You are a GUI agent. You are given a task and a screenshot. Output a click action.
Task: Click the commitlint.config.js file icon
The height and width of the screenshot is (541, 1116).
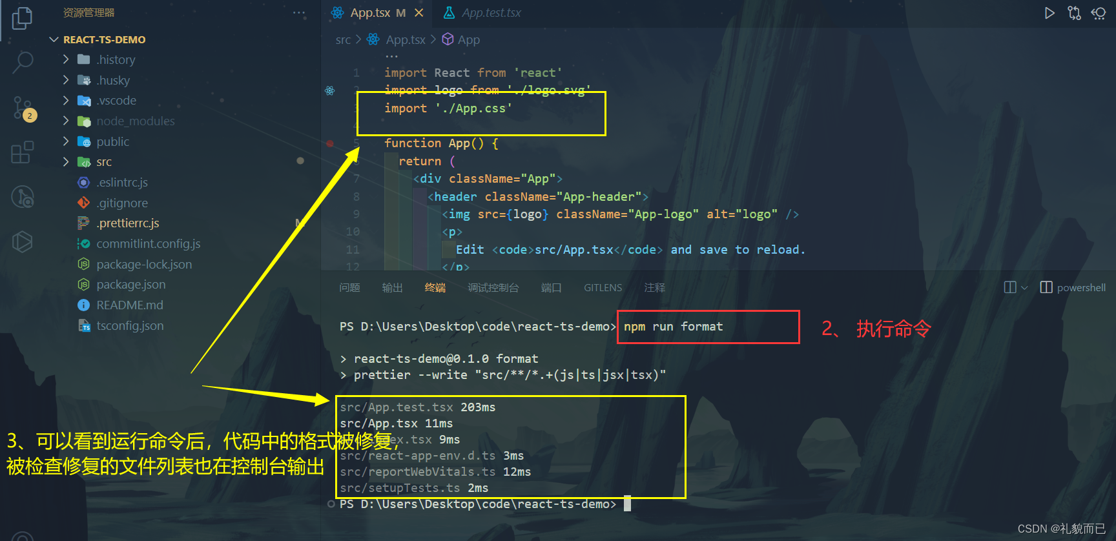click(x=83, y=243)
